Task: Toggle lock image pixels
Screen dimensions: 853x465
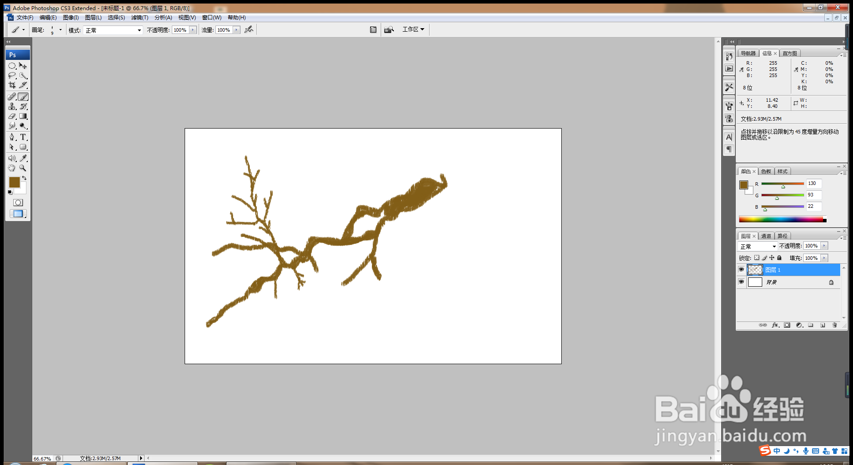Action: pyautogui.click(x=764, y=258)
